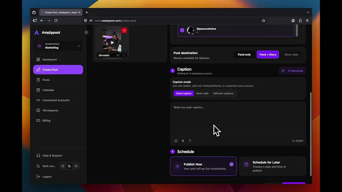Image resolution: width=342 pixels, height=192 pixels.
Task: Click the accounts list scrollbar
Action: (297, 30)
